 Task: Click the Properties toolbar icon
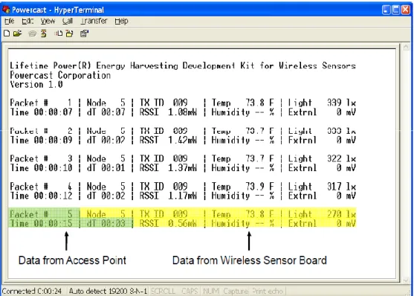pos(85,33)
